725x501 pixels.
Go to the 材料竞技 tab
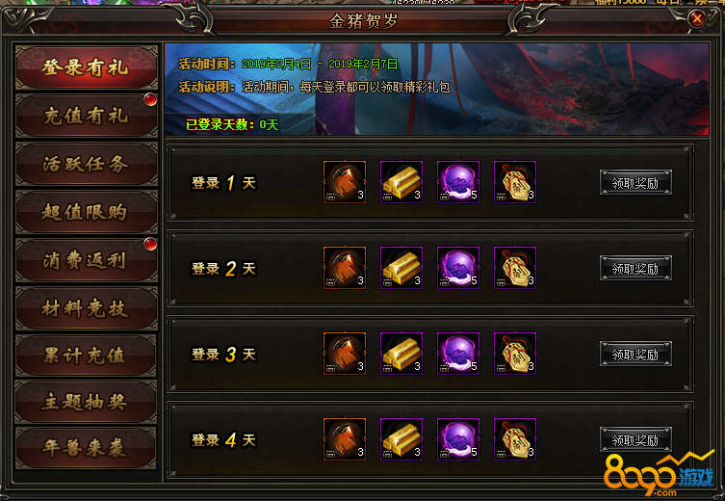point(86,308)
